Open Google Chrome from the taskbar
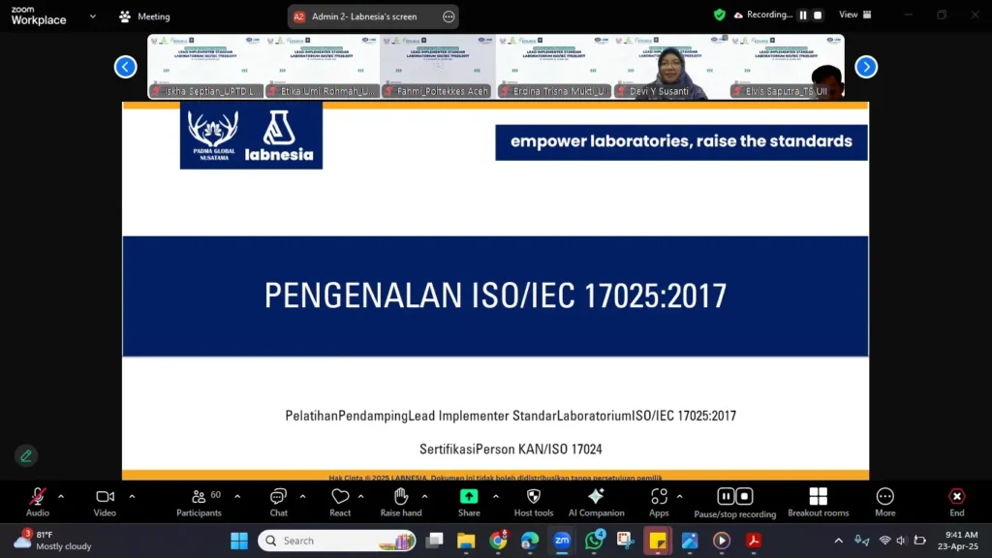992x558 pixels. point(499,541)
